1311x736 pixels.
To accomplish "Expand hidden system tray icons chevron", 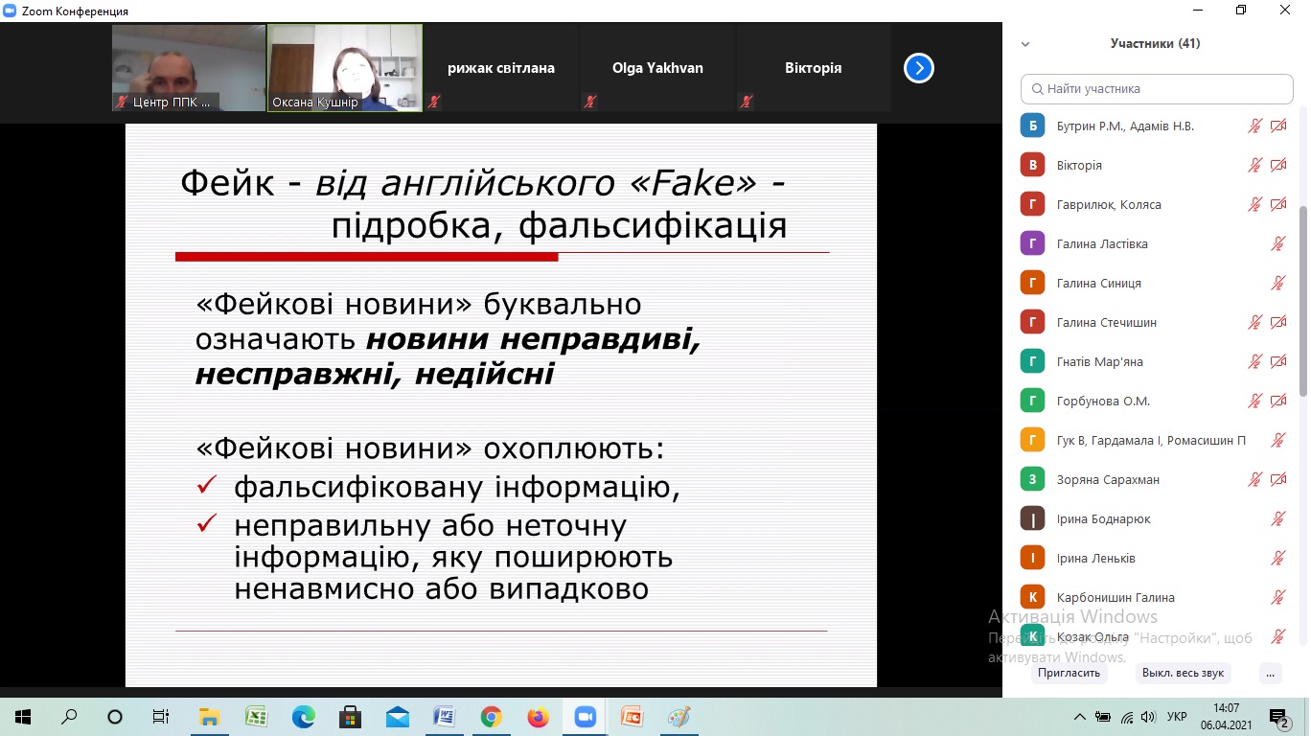I will 1080,717.
